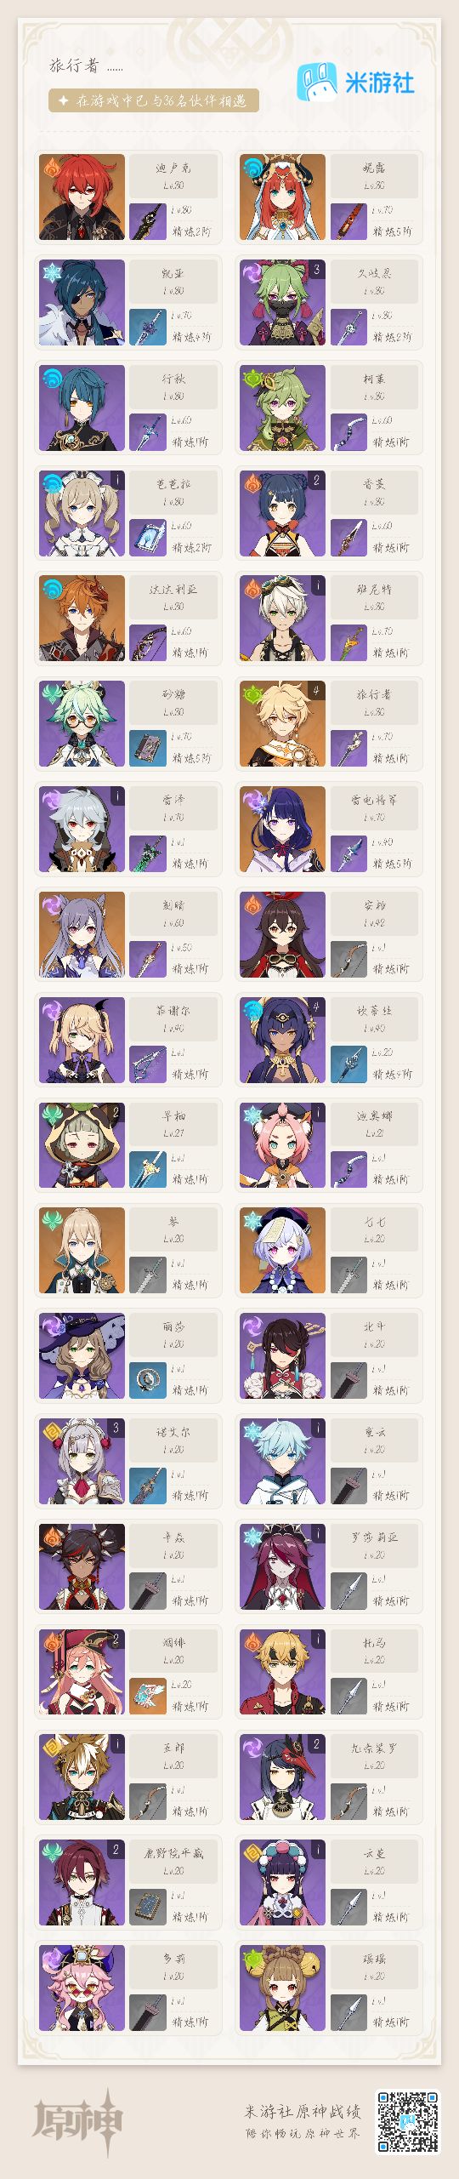Open Raiden Shogun's polearm weapon icon
The image size is (459, 2179).
coord(348,853)
